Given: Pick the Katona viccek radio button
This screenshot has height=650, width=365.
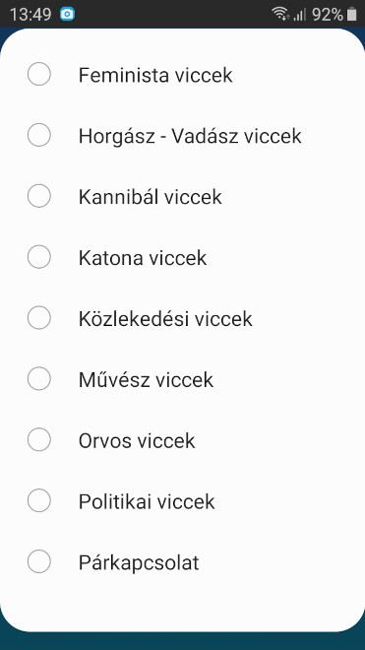Looking at the screenshot, I should tap(39, 257).
